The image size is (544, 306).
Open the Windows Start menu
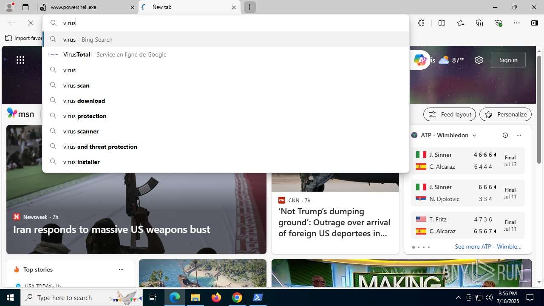click(x=10, y=297)
